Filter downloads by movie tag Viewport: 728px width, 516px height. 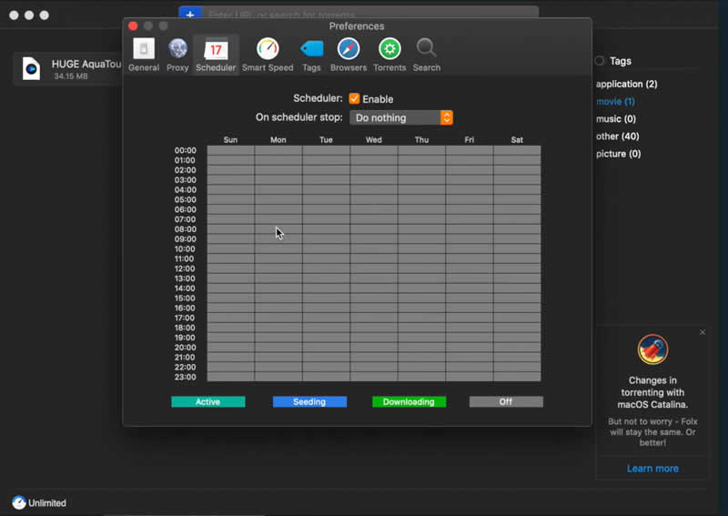(x=615, y=101)
